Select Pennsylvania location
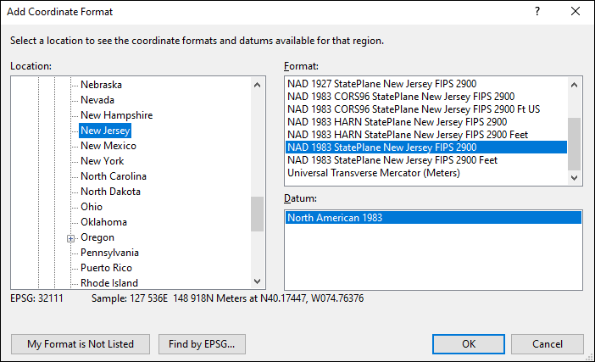 pyautogui.click(x=109, y=253)
